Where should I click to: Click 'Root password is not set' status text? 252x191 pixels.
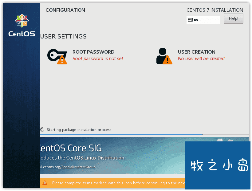coord(98,59)
